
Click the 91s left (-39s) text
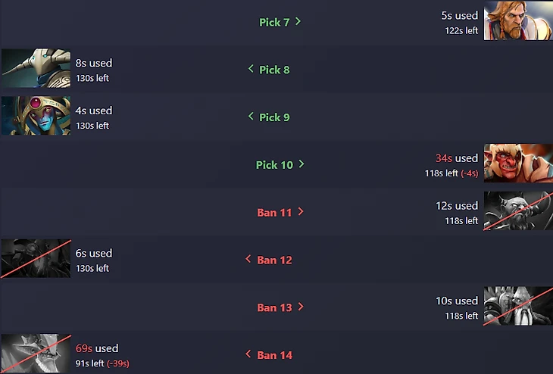[x=102, y=363]
